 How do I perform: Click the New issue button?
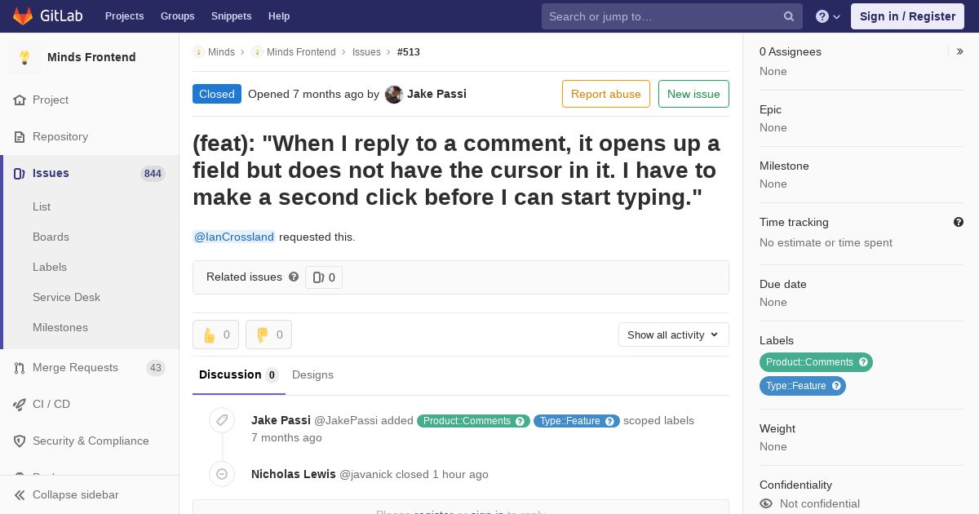693,94
